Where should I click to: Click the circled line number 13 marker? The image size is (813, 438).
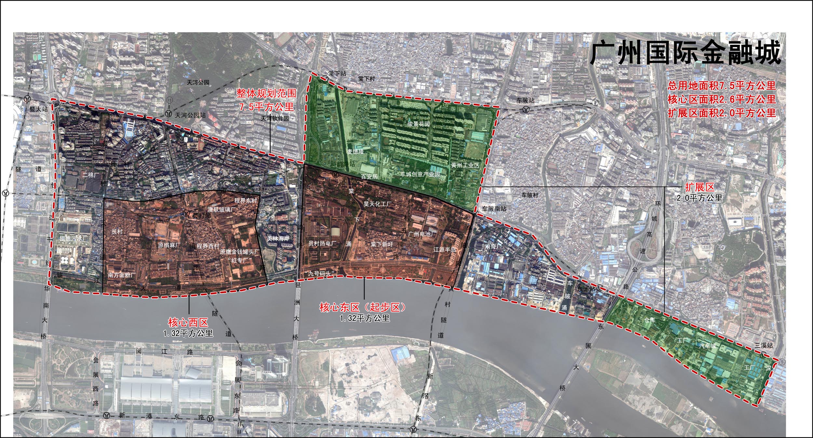(594, 111)
